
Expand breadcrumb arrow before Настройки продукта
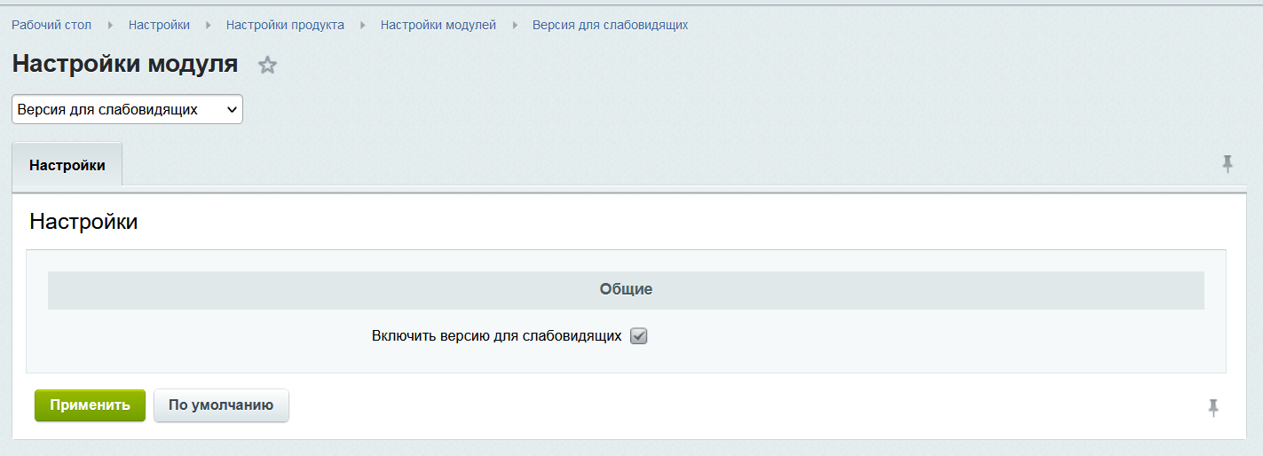(209, 25)
